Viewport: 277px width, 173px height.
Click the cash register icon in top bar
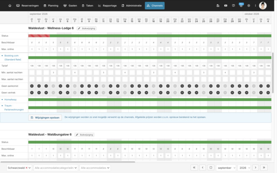click(218, 5)
